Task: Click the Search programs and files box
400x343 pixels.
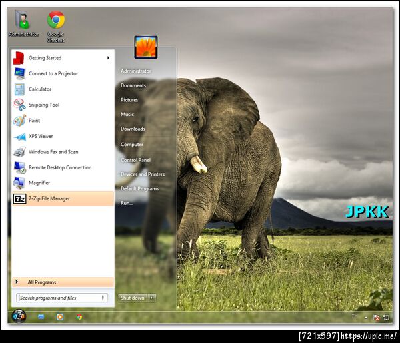Action: (x=62, y=298)
